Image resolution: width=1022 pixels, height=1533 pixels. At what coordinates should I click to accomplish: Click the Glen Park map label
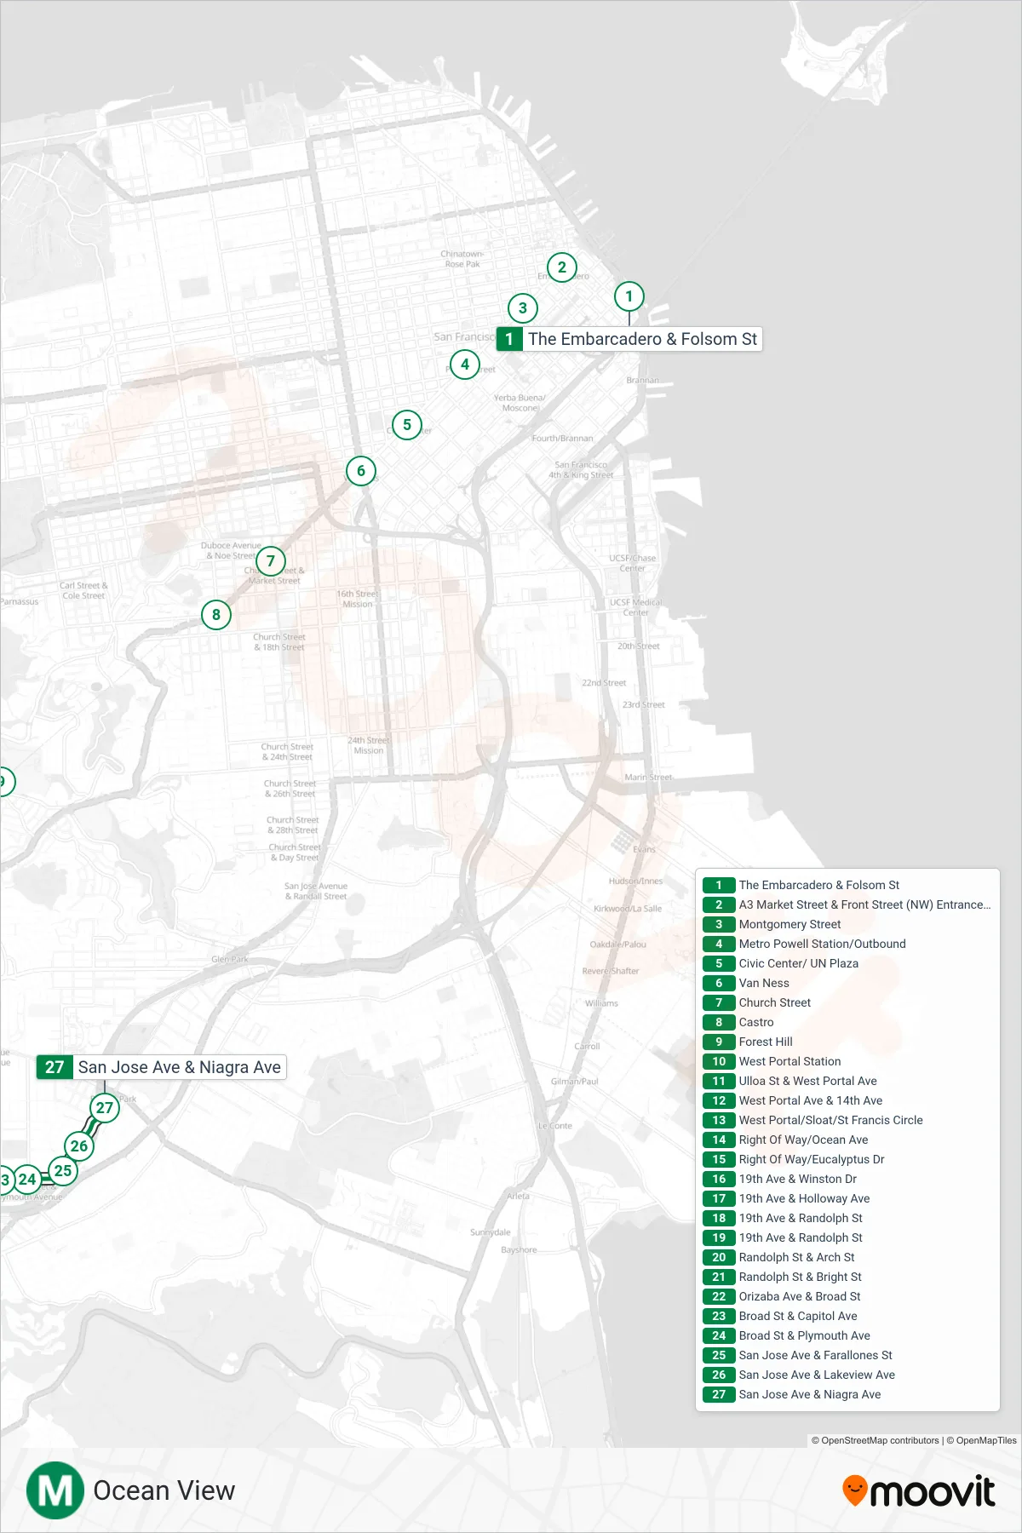pos(230,959)
